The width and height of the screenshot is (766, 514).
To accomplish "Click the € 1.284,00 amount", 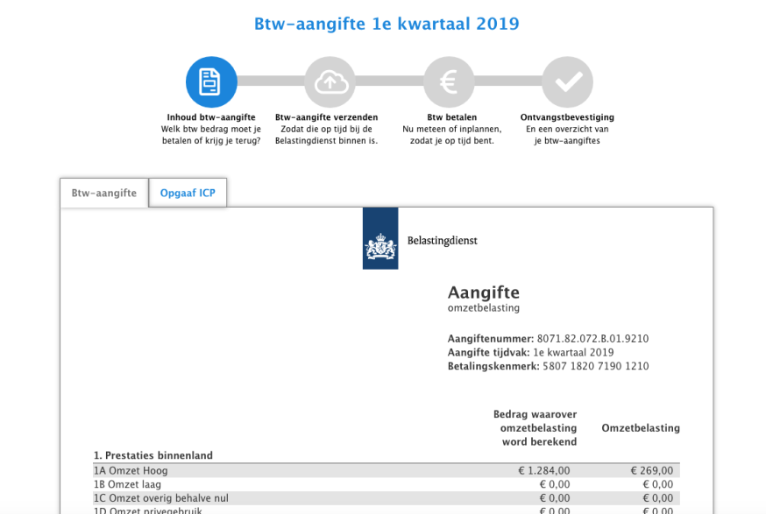I will tap(543, 470).
